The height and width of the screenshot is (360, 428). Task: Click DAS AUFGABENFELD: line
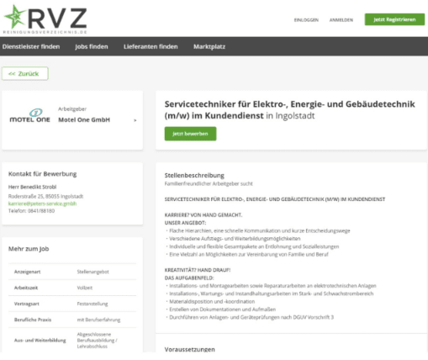(x=189, y=278)
